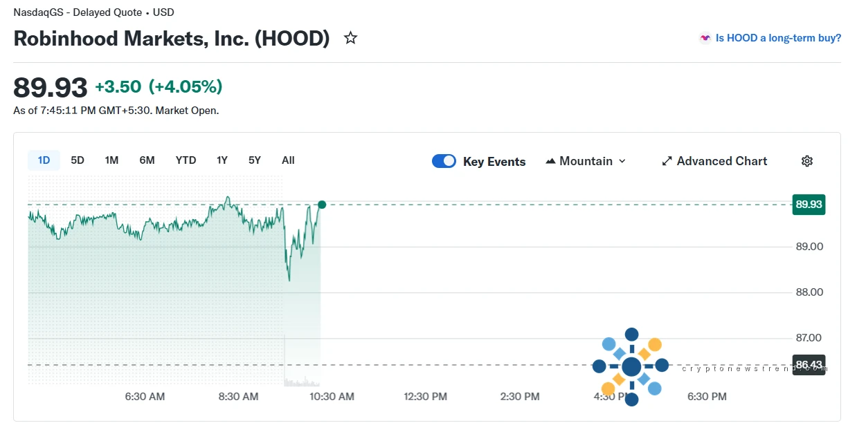Select the 1M chart range
This screenshot has width=848, height=423.
click(x=111, y=160)
